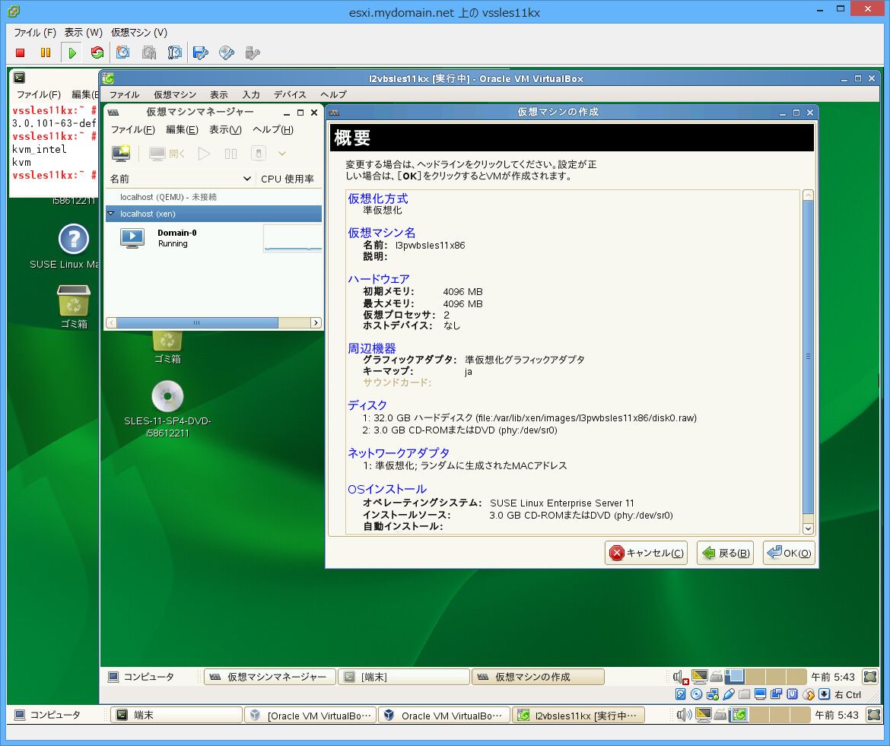890x746 pixels.
Task: Click the 戻る(B) button
Action: coord(726,553)
